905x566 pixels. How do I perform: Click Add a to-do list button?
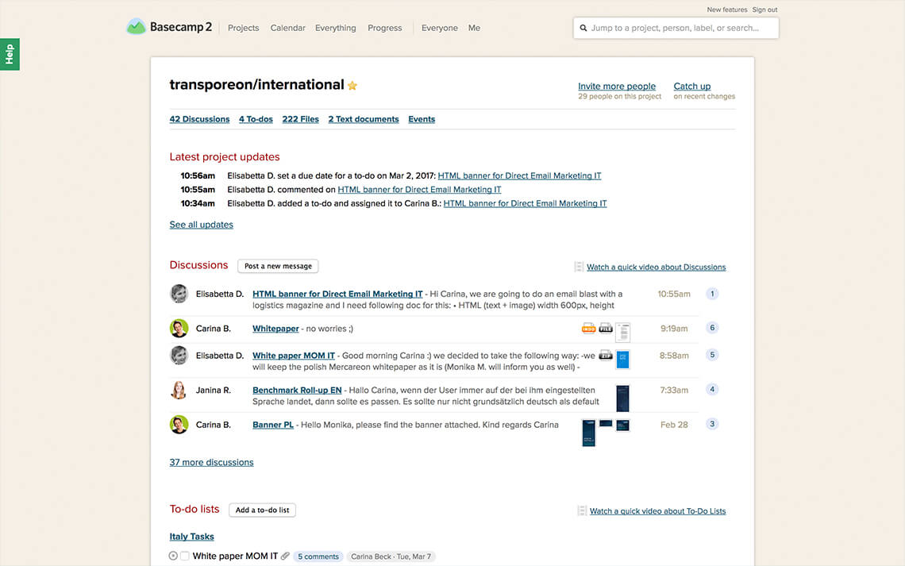(263, 510)
